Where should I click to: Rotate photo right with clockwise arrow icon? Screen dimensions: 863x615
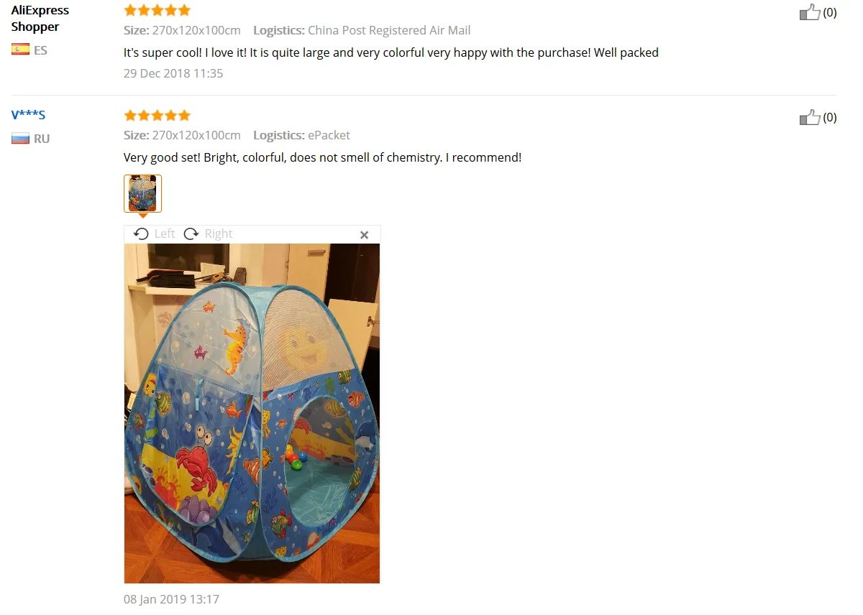pos(191,233)
